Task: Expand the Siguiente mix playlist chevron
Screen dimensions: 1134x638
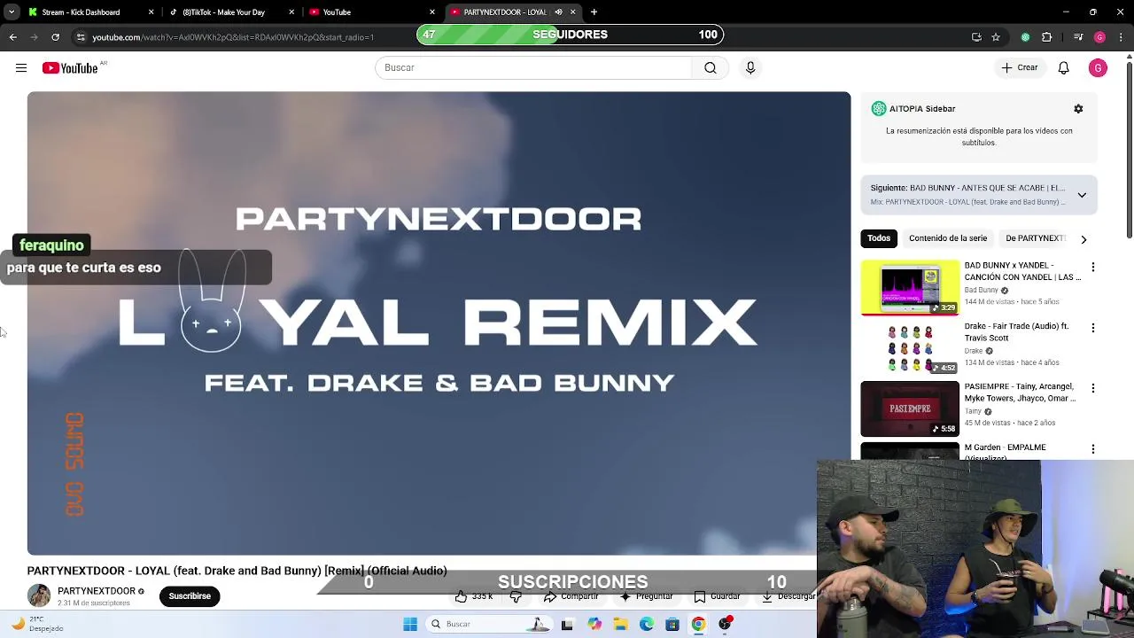Action: click(x=1082, y=195)
